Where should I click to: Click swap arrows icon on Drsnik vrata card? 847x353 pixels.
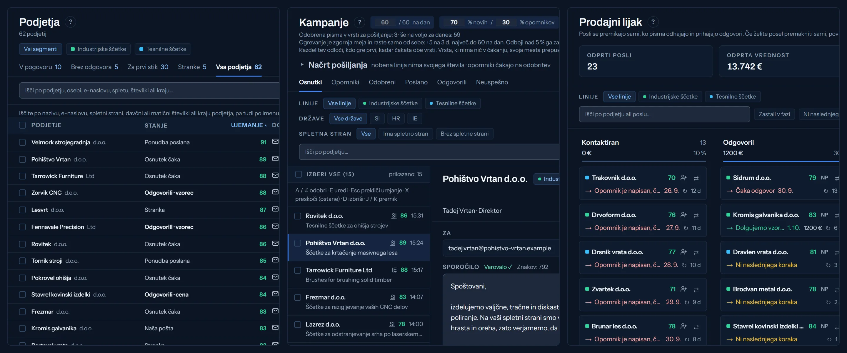pos(696,252)
